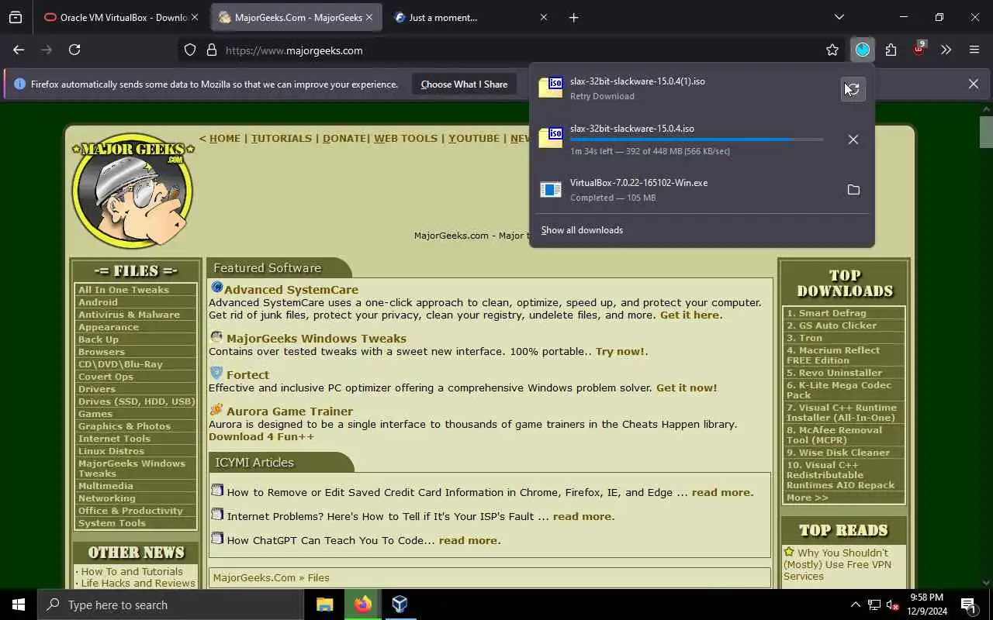This screenshot has height=620, width=993.
Task: Open the Linux Distros category
Action: (x=111, y=451)
